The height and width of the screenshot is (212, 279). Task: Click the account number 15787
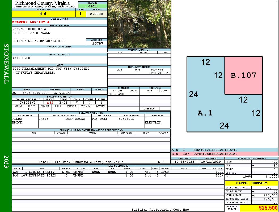(97, 43)
